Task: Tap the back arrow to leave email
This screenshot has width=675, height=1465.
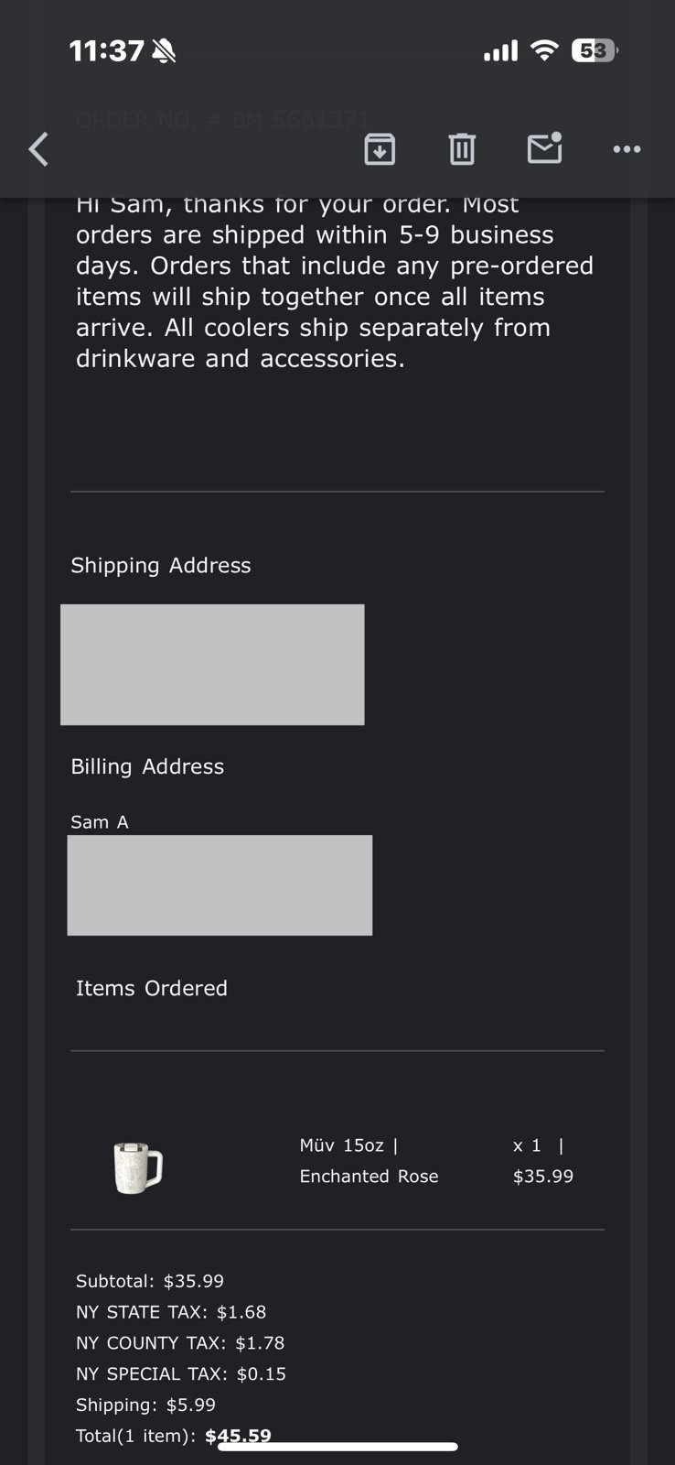Action: click(38, 149)
